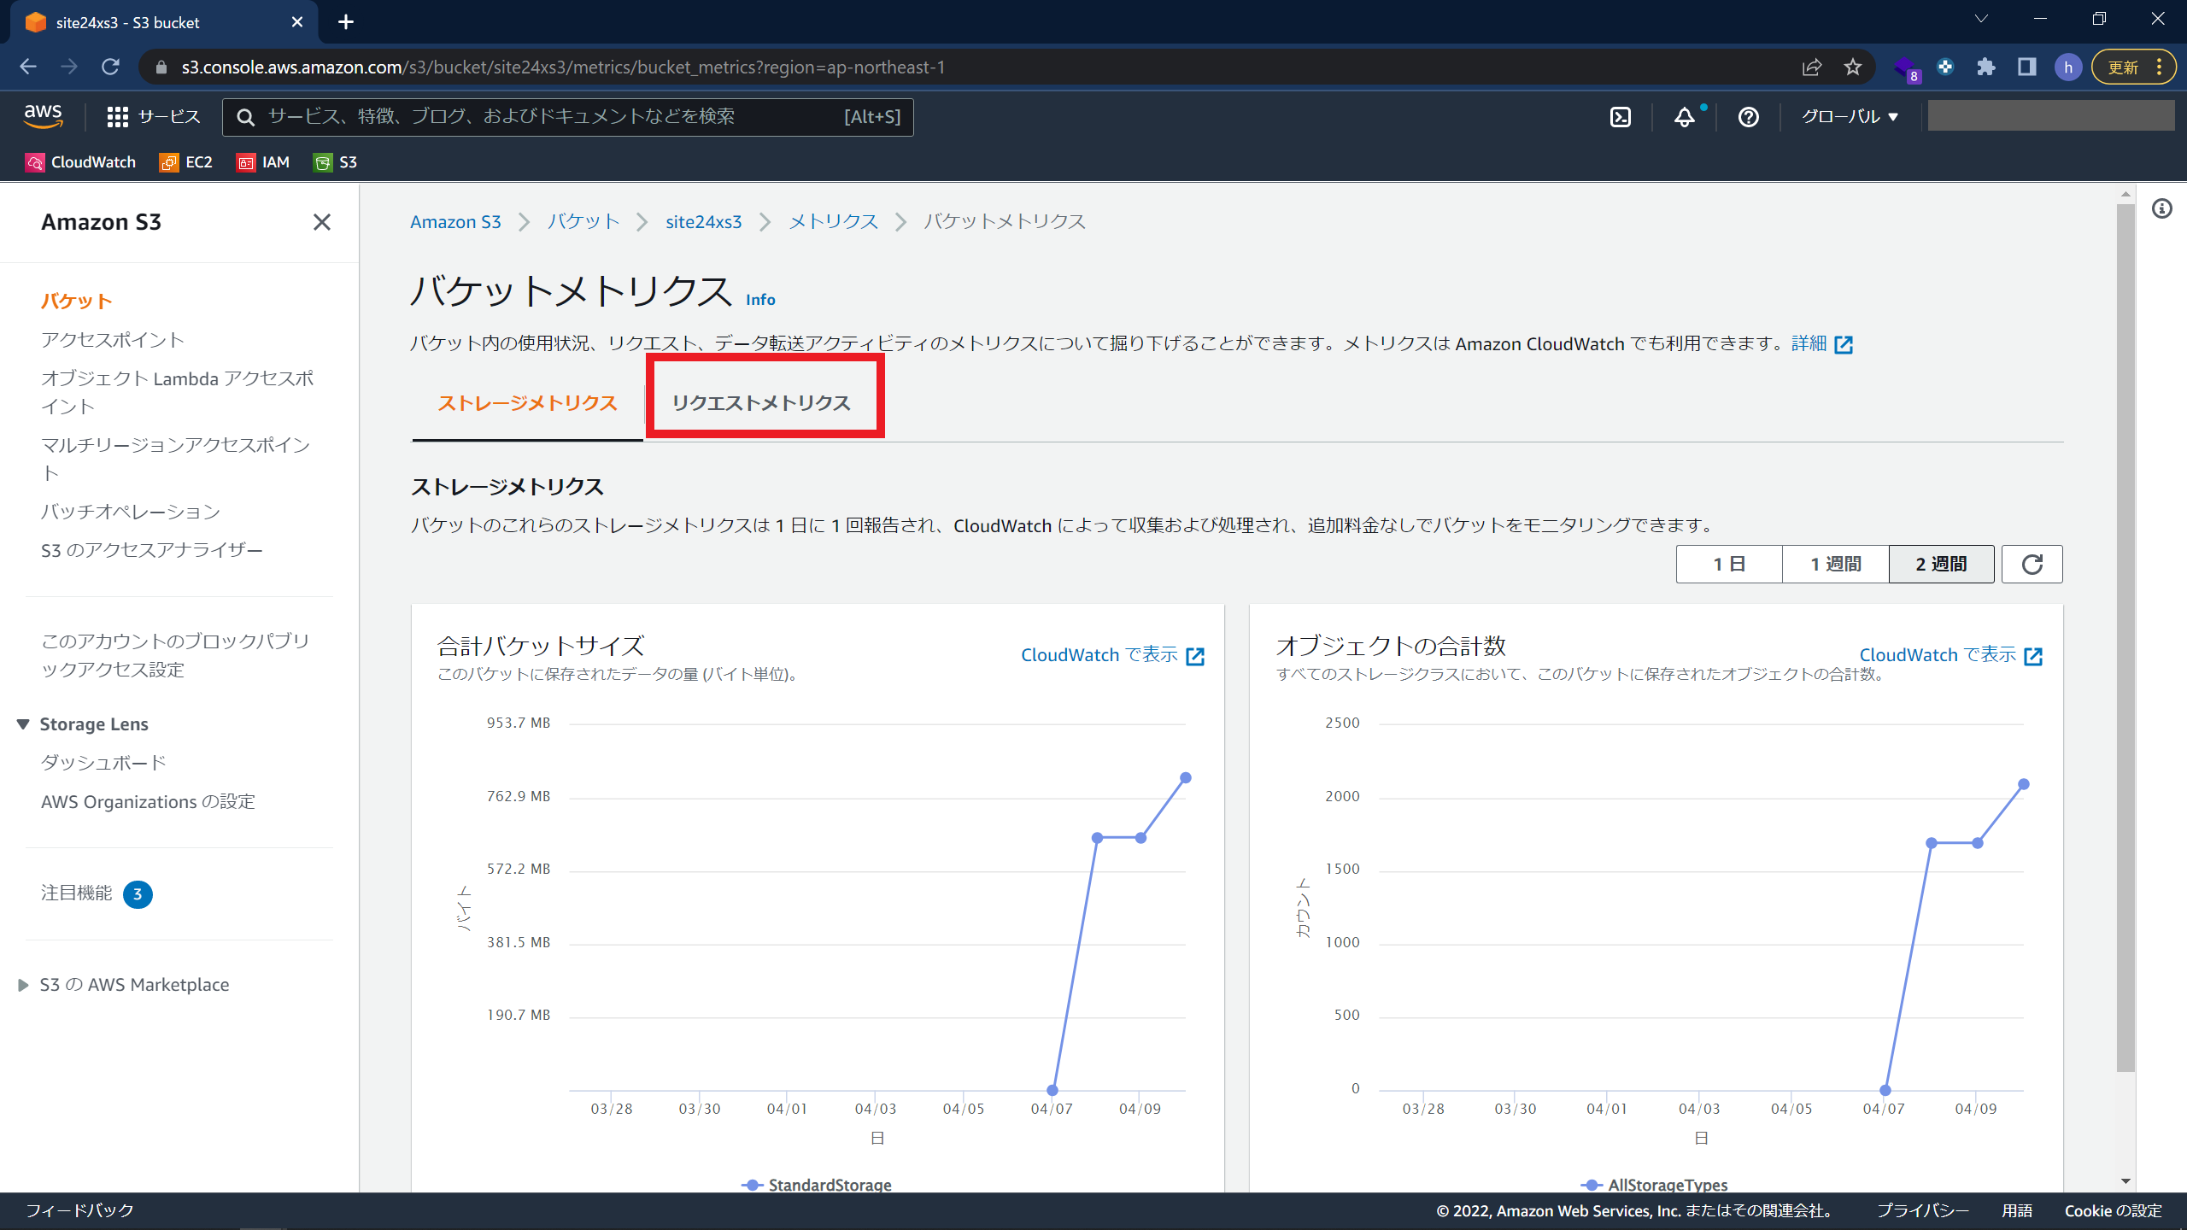Viewport: 2187px width, 1230px height.
Task: Refresh the storage metrics charts
Action: (2032, 565)
